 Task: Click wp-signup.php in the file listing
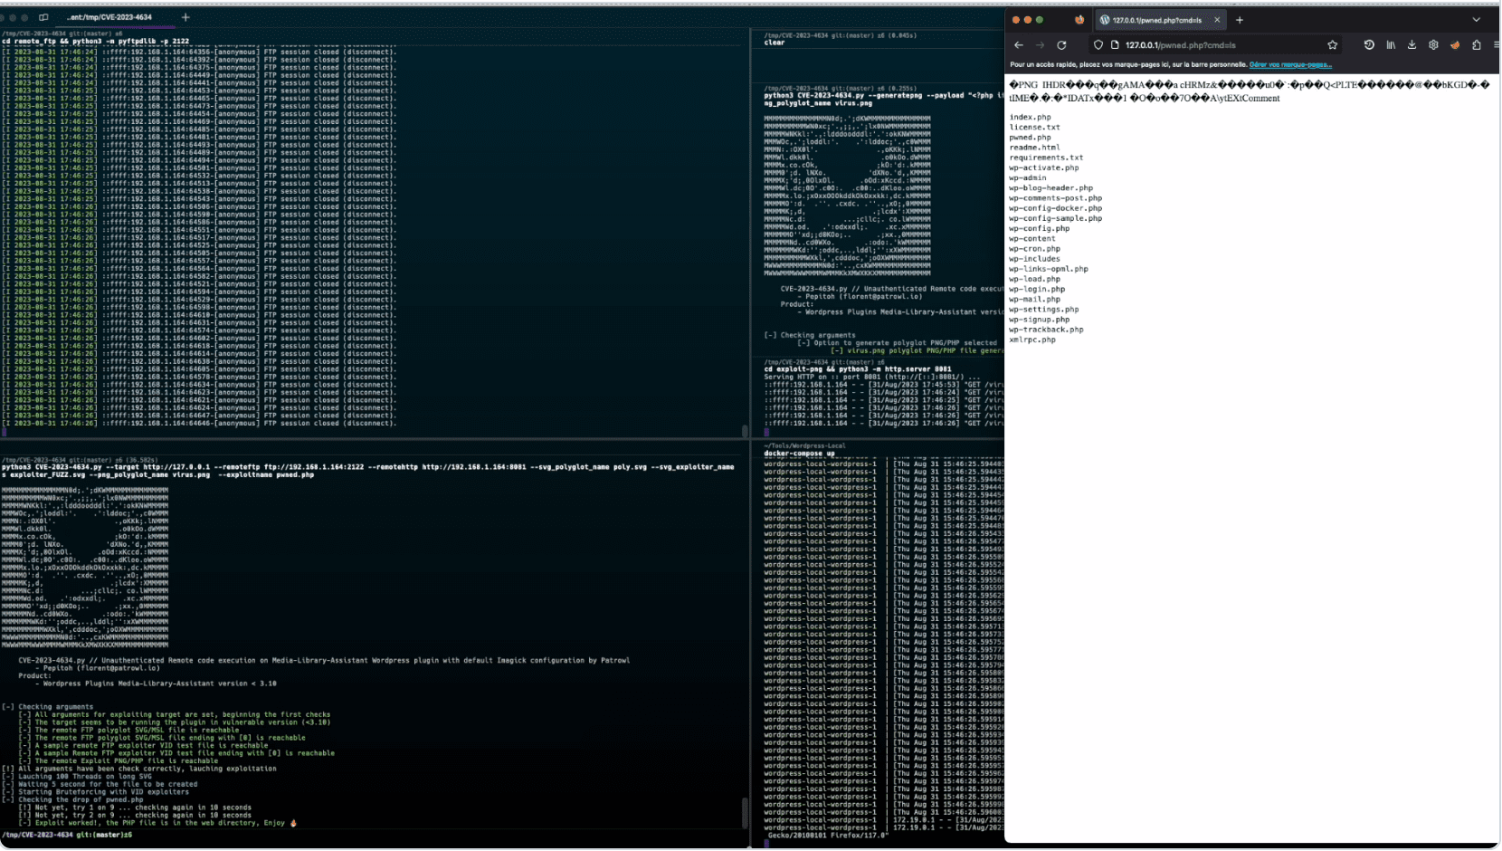(1039, 320)
